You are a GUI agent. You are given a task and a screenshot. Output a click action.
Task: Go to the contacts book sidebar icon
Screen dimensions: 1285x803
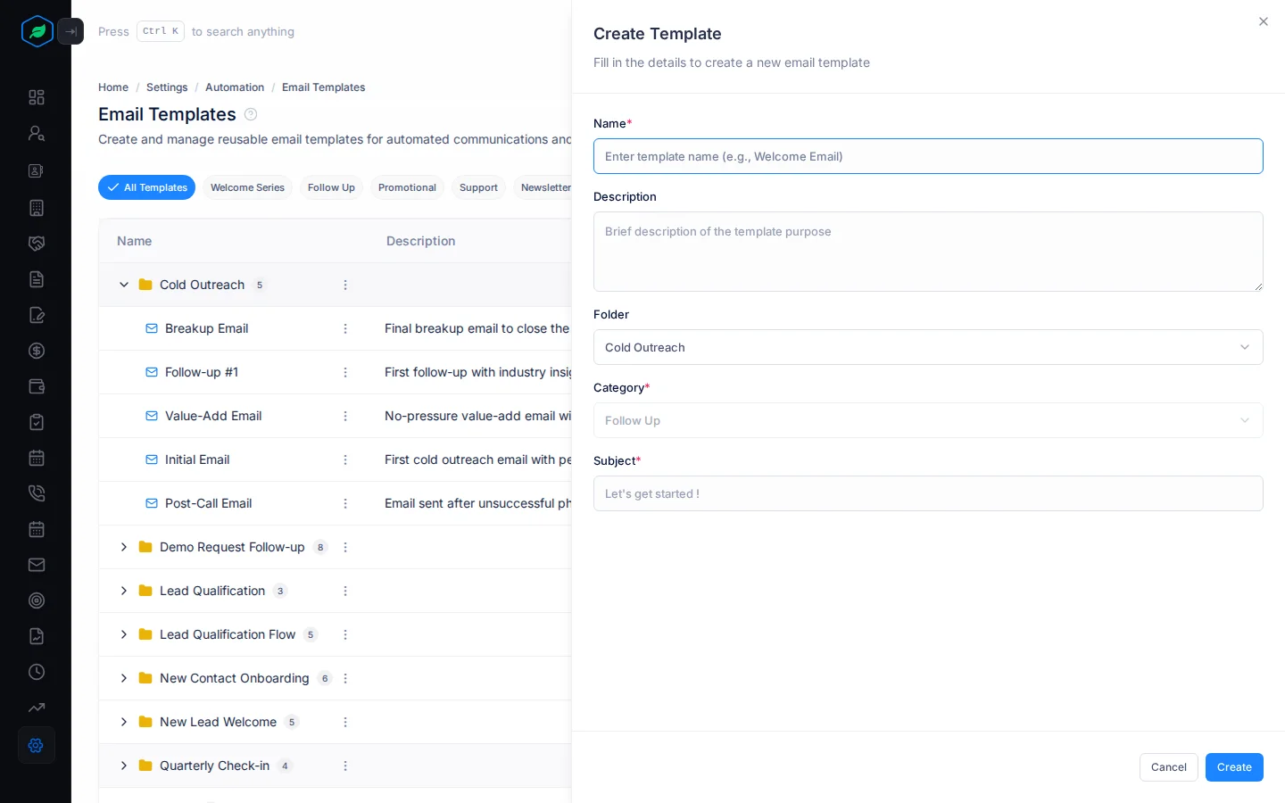tap(37, 170)
